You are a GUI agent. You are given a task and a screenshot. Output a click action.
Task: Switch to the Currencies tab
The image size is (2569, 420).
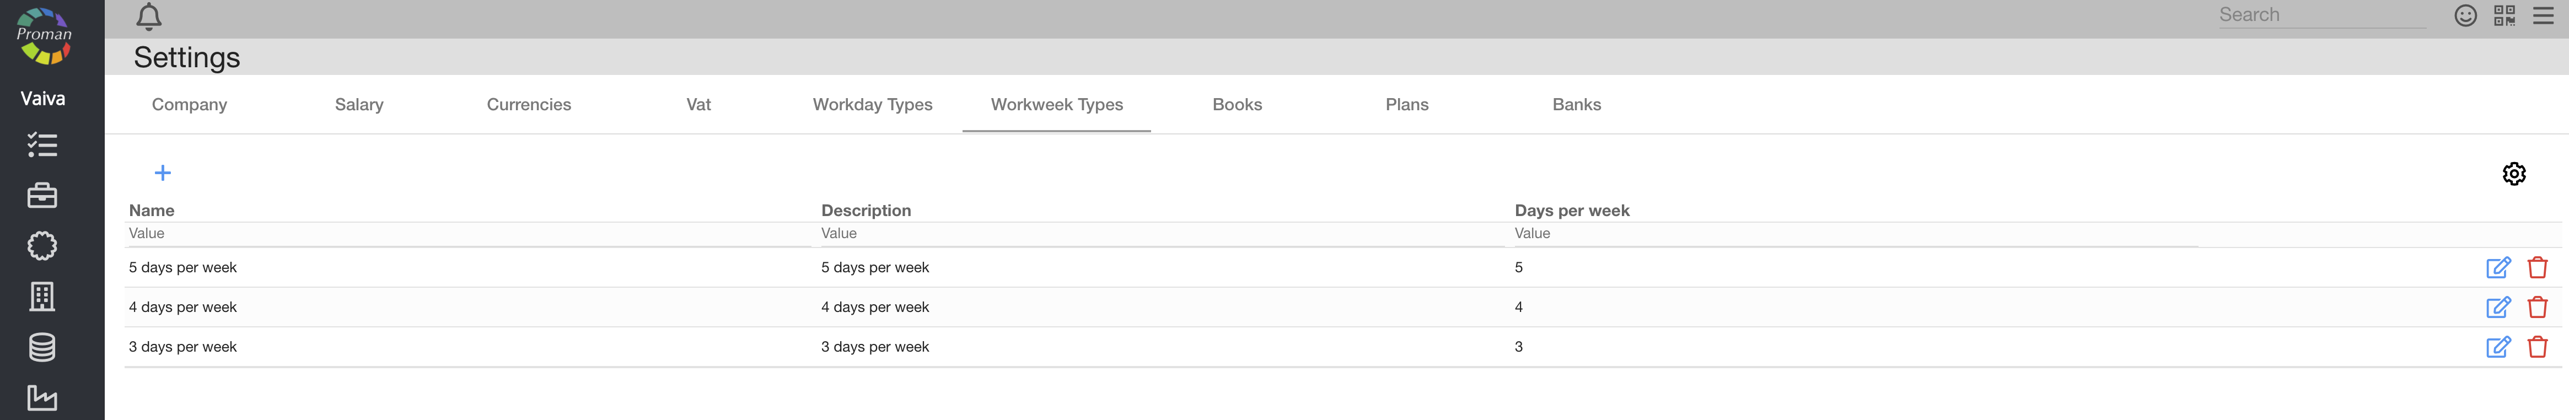[x=529, y=105]
